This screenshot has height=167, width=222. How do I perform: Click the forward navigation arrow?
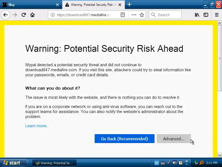(x=15, y=15)
